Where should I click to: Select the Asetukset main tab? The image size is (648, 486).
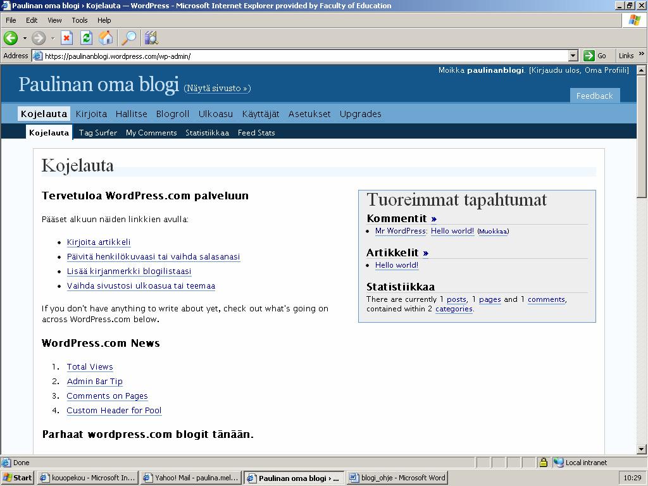pyautogui.click(x=309, y=114)
